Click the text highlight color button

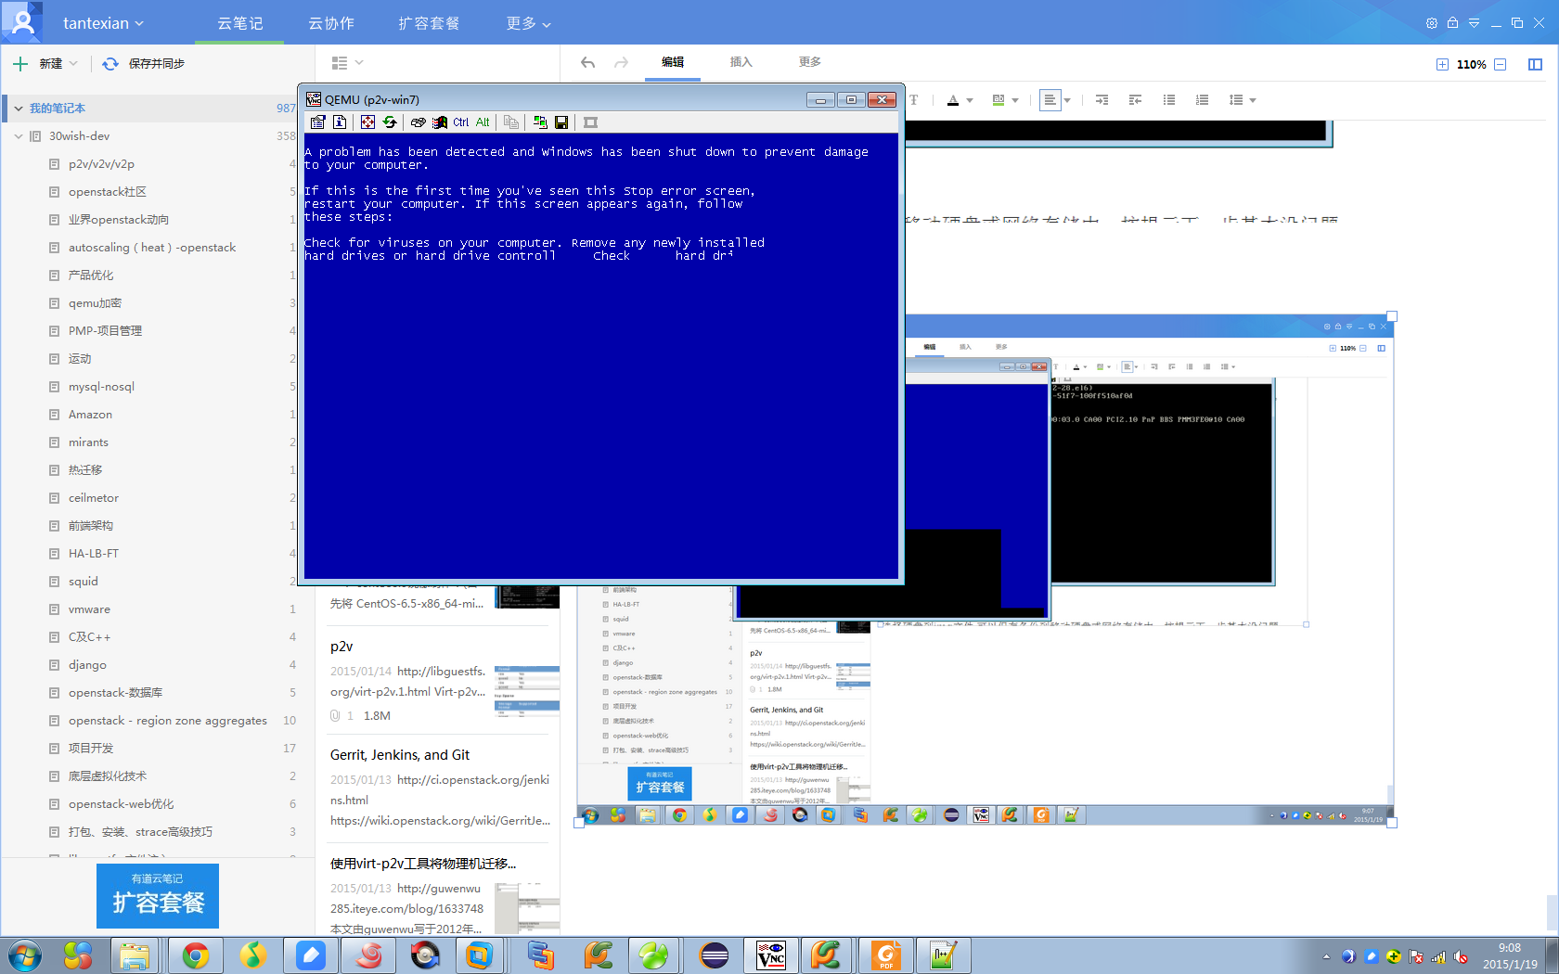coord(999,100)
